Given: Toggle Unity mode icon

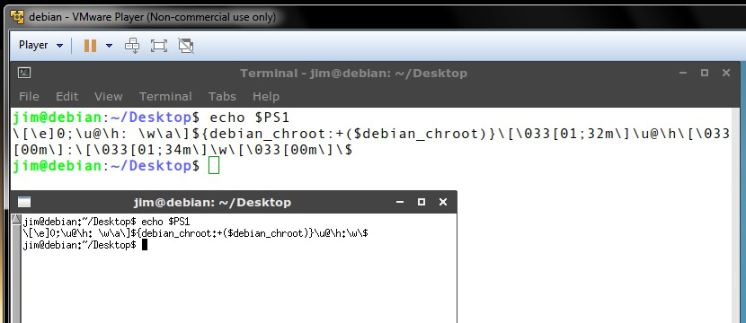Looking at the screenshot, I should point(185,46).
